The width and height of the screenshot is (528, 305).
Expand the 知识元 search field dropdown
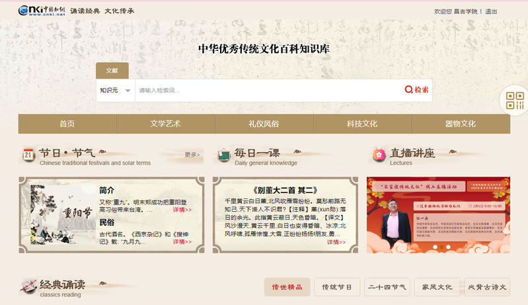(x=116, y=91)
